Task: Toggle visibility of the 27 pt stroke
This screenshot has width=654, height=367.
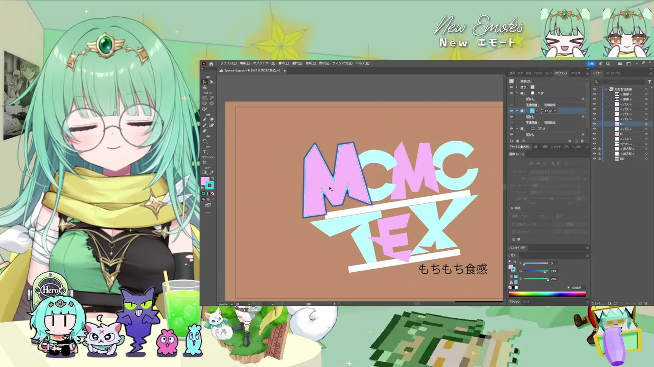Action: coord(511,128)
